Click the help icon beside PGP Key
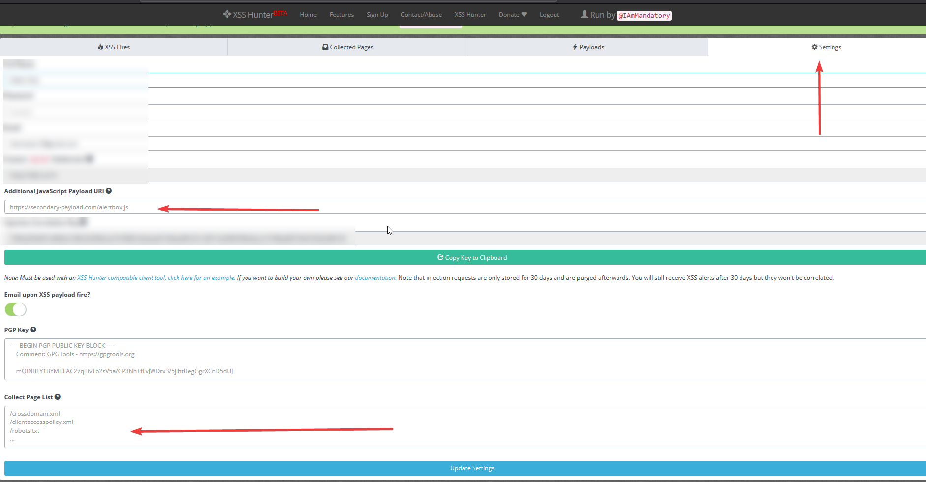 tap(33, 330)
